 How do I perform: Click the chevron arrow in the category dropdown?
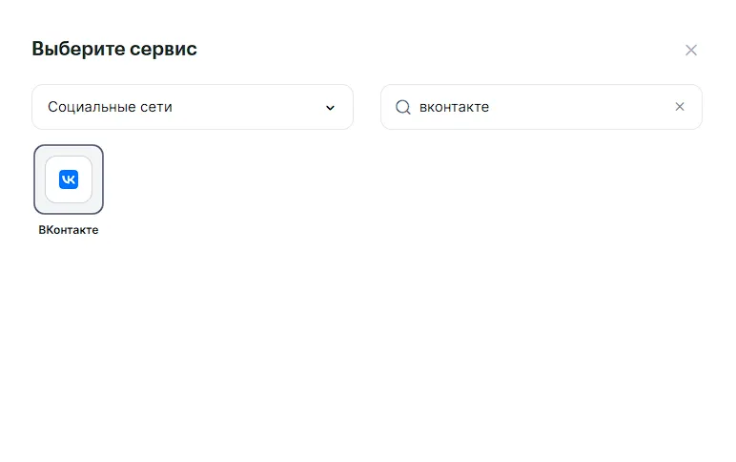click(330, 108)
